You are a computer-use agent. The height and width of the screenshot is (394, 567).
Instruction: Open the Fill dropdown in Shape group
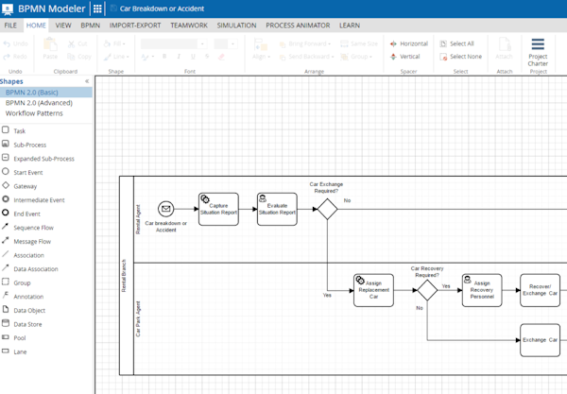tap(114, 43)
